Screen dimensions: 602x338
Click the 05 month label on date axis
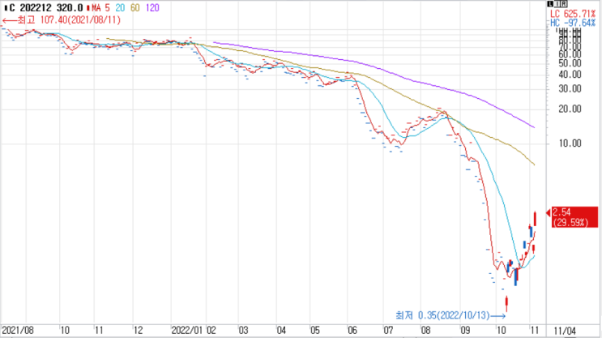coord(315,331)
